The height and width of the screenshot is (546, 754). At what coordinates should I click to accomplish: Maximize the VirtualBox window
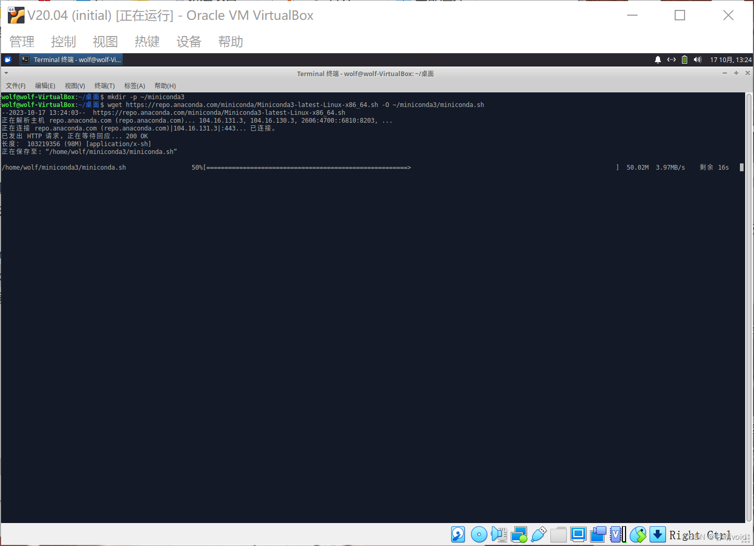coord(680,15)
